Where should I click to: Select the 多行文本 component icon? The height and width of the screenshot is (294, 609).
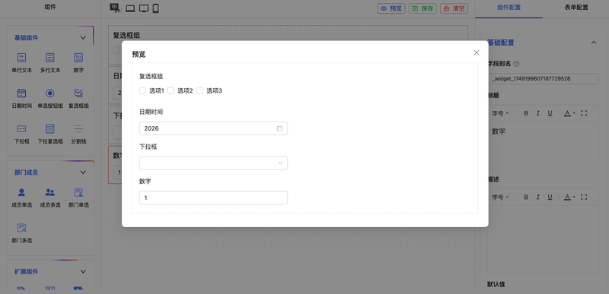click(50, 58)
